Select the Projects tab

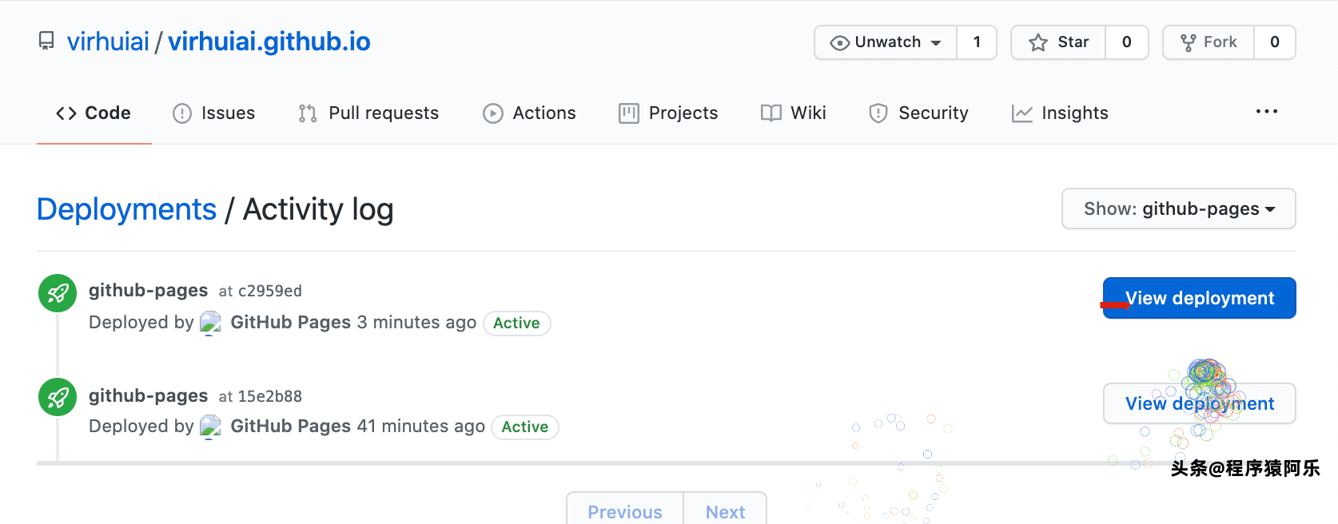point(668,113)
